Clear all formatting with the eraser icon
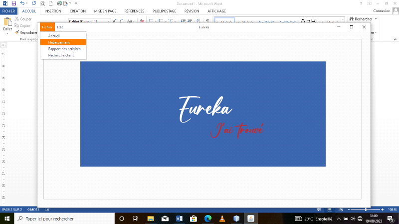 (x=142, y=21)
